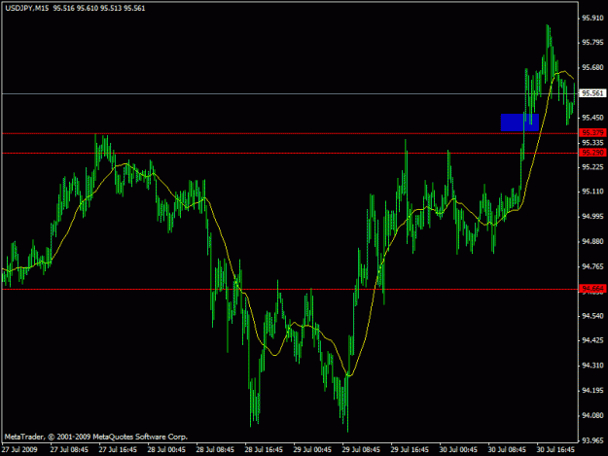Screen dimensions: 608x456
Task: Click the 28 Jul 08:45 time axis label
Action: [215, 449]
